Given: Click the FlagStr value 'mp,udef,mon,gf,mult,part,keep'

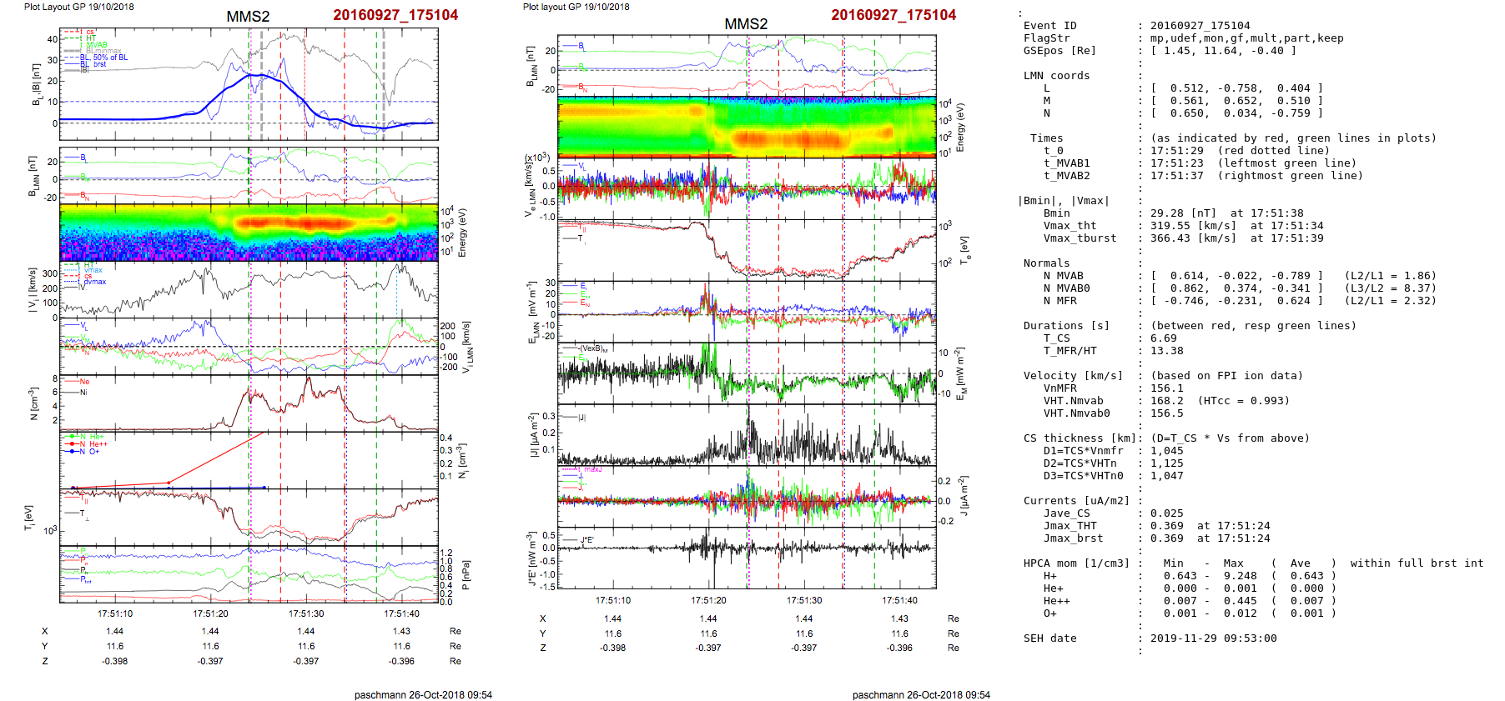Looking at the screenshot, I should pos(1246,38).
